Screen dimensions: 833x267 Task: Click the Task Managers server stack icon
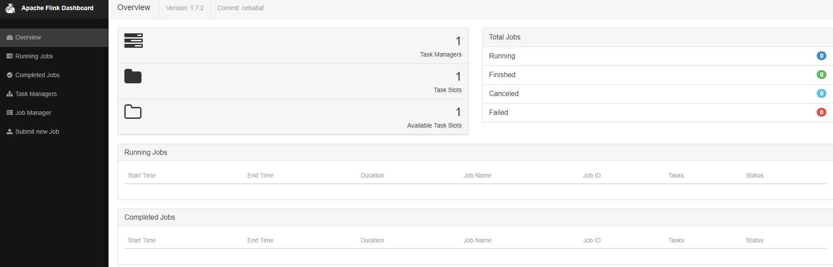click(x=133, y=40)
